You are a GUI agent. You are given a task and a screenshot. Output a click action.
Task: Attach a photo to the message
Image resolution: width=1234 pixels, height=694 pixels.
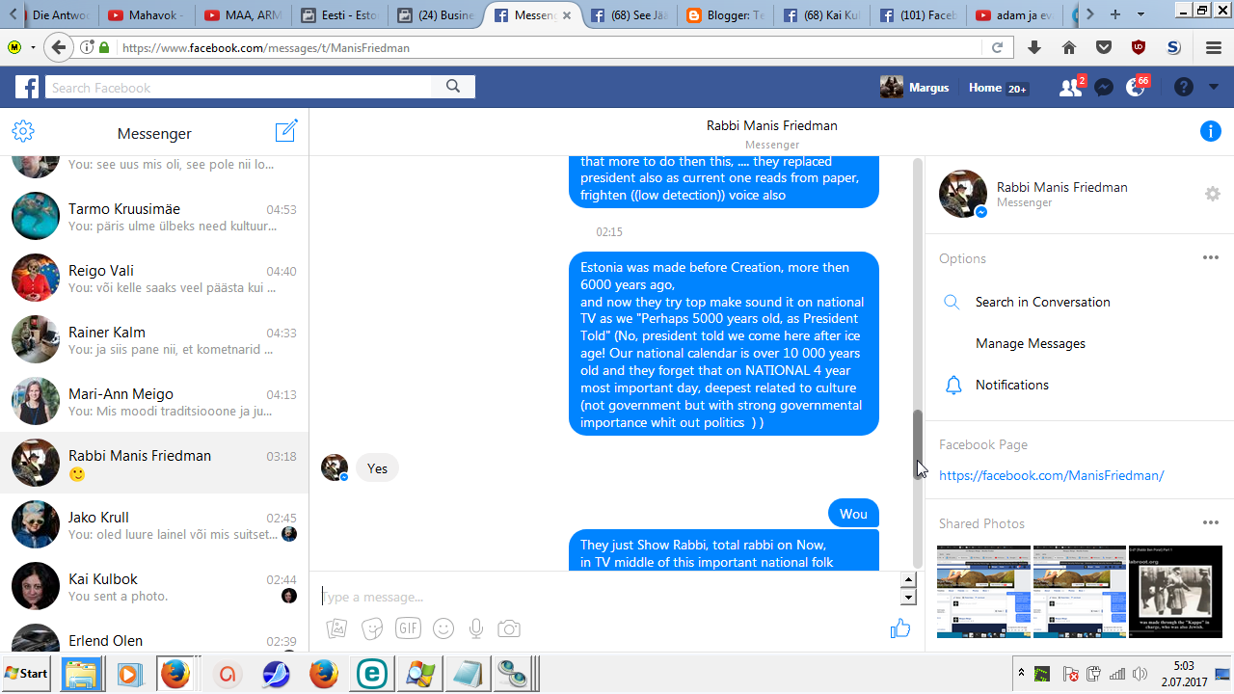[x=336, y=628]
